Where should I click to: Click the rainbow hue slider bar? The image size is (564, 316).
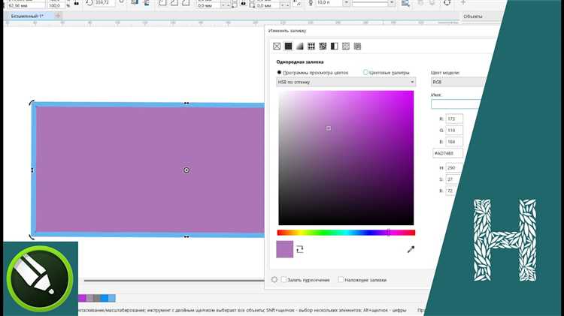pos(346,233)
